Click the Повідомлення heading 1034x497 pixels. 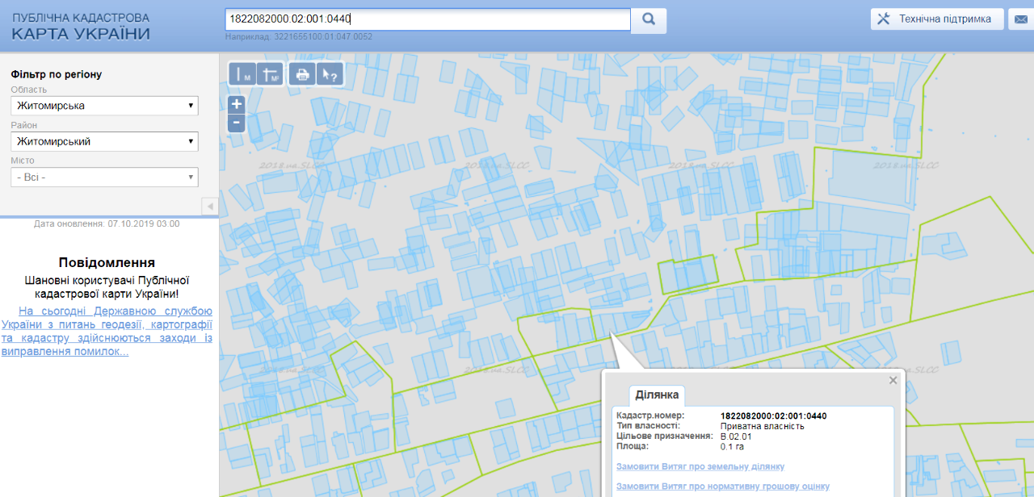[107, 263]
